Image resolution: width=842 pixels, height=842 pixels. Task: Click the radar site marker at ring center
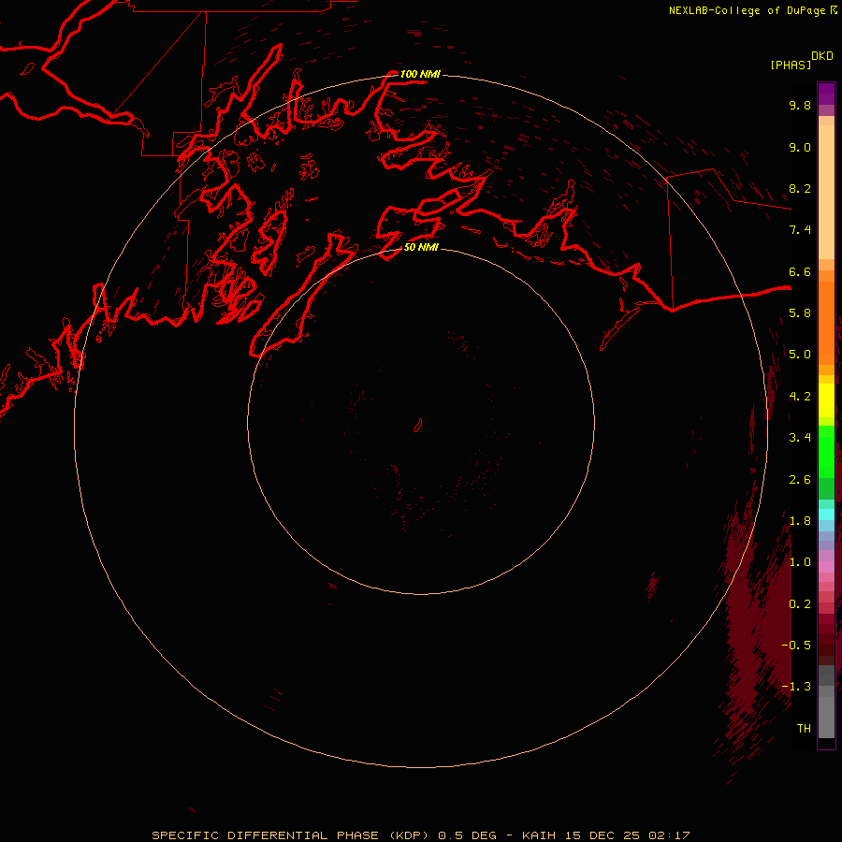tap(418, 426)
